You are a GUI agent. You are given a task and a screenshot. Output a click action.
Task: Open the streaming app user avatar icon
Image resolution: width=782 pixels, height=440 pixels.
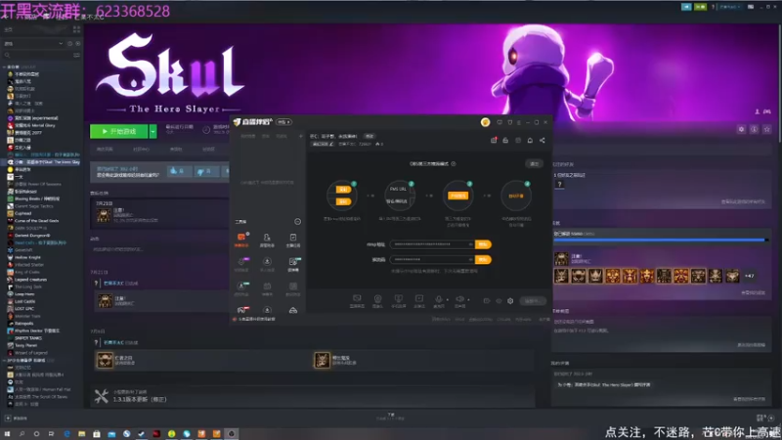pyautogui.click(x=485, y=122)
